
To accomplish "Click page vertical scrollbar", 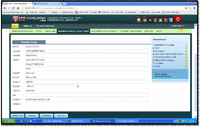I will click(x=195, y=82).
